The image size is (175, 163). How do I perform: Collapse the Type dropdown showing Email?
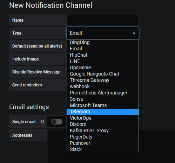point(103,33)
